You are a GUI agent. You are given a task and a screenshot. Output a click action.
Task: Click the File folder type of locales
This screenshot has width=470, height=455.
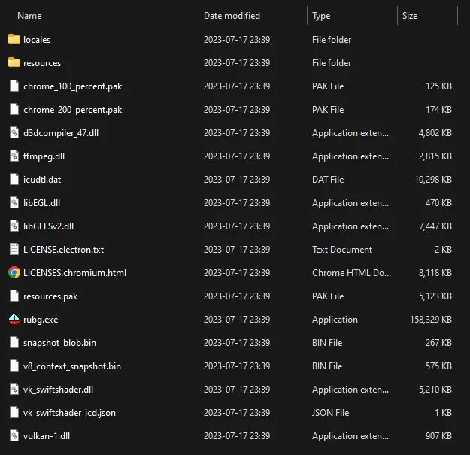332,40
